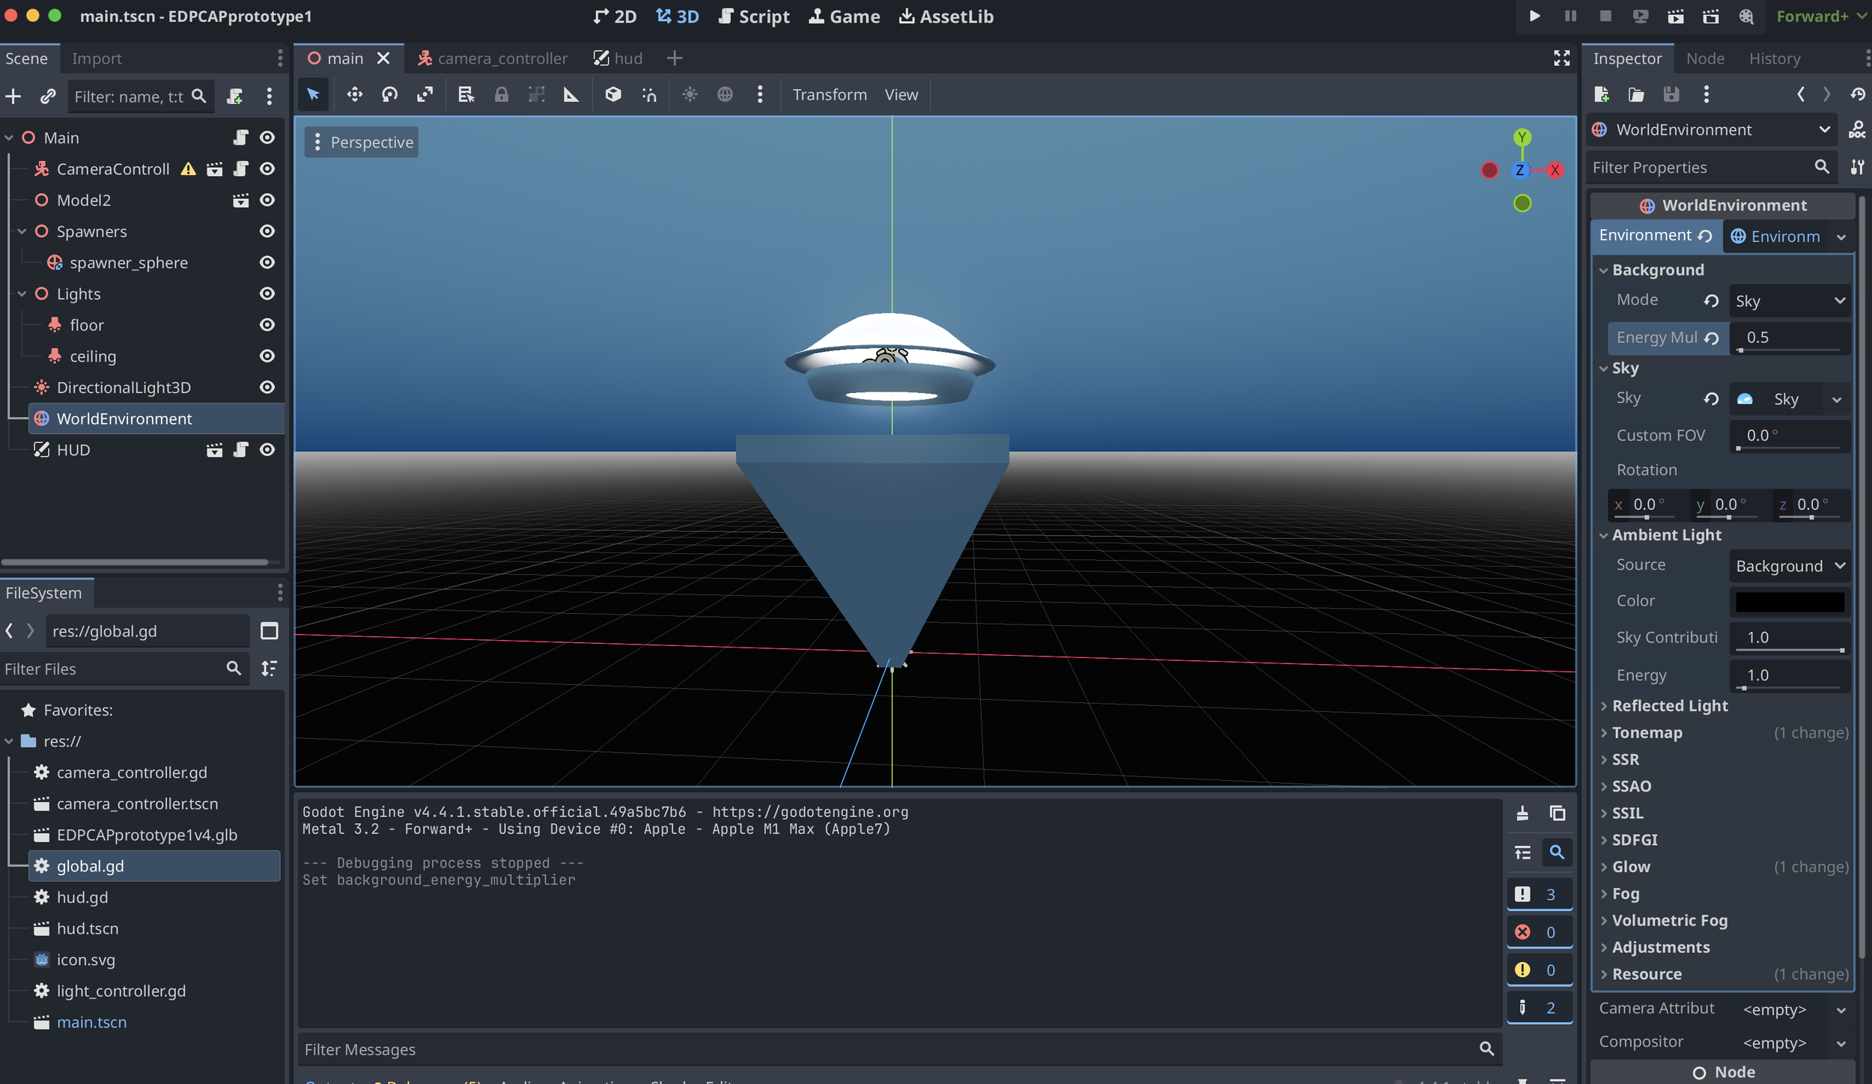Hide the Spawners node
This screenshot has height=1084, width=1872.
coord(267,231)
